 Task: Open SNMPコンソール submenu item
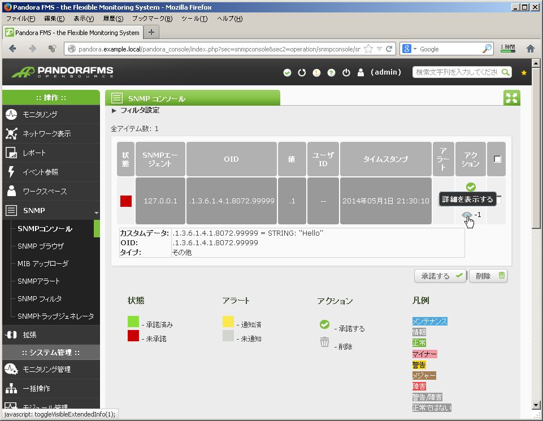(45, 229)
